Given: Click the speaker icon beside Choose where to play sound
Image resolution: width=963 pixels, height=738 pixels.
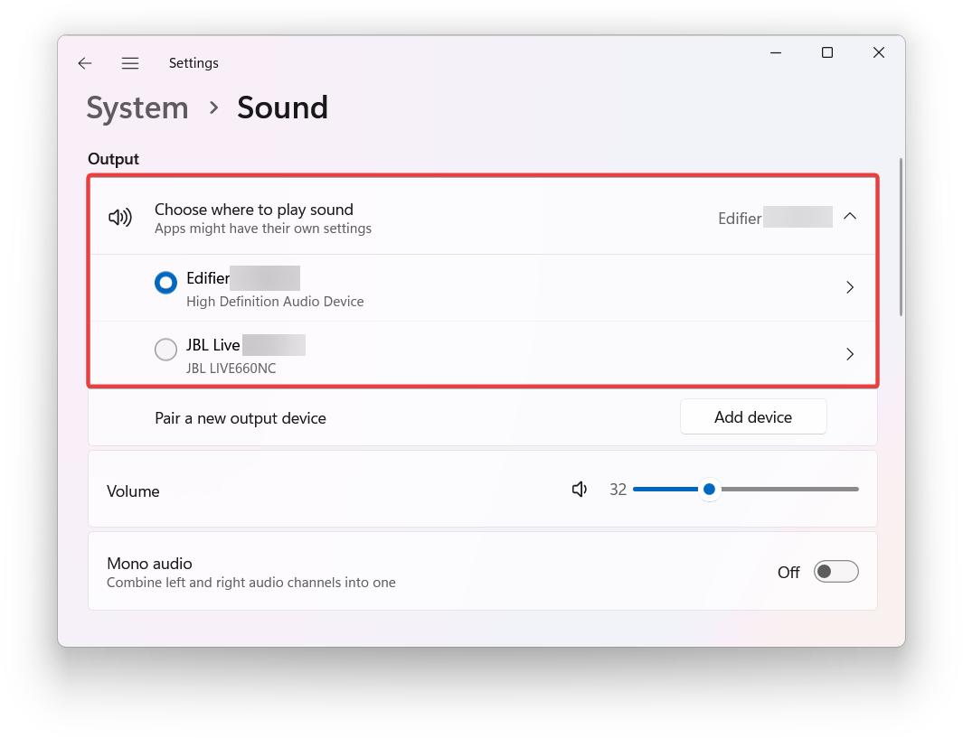Looking at the screenshot, I should [x=120, y=217].
